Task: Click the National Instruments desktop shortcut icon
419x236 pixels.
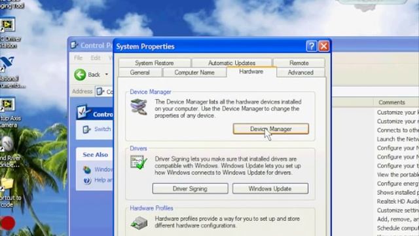Action: pos(7,64)
